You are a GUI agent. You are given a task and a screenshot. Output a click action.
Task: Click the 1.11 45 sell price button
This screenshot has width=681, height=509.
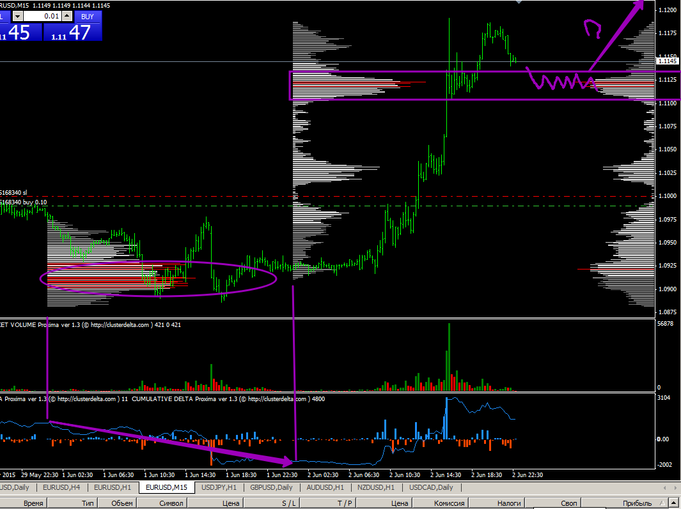[20, 32]
